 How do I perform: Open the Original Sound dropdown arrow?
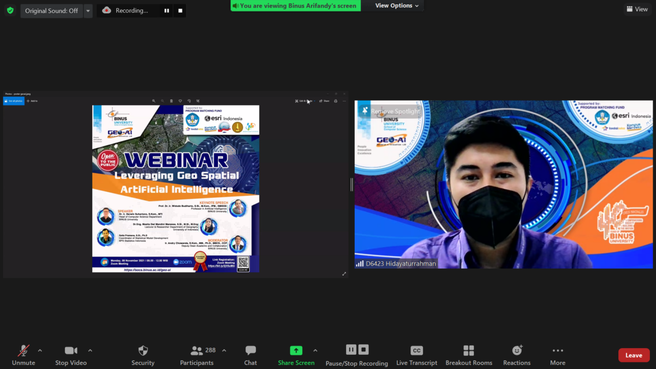[88, 10]
